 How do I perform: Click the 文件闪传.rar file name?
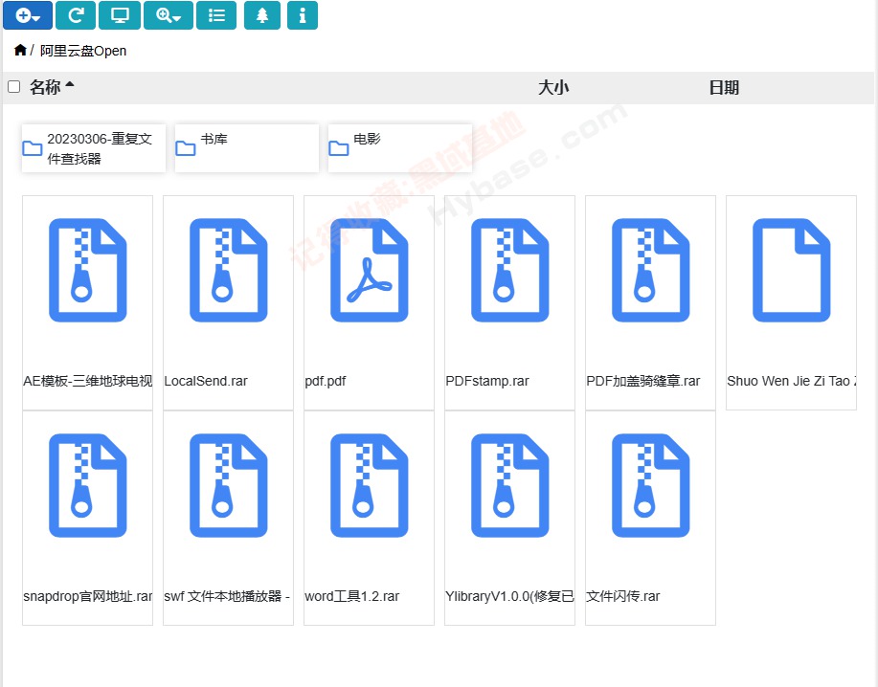click(x=622, y=596)
